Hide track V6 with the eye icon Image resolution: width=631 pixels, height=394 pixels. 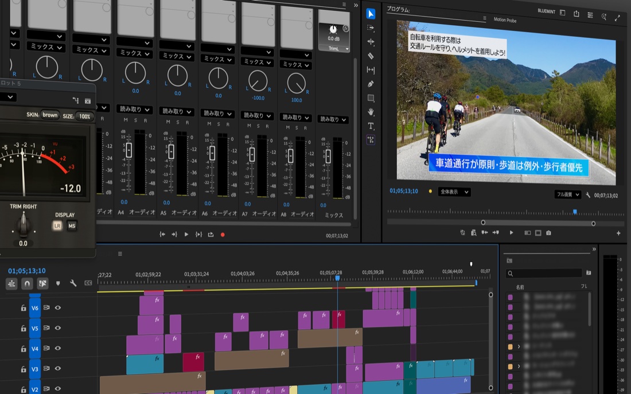click(58, 307)
